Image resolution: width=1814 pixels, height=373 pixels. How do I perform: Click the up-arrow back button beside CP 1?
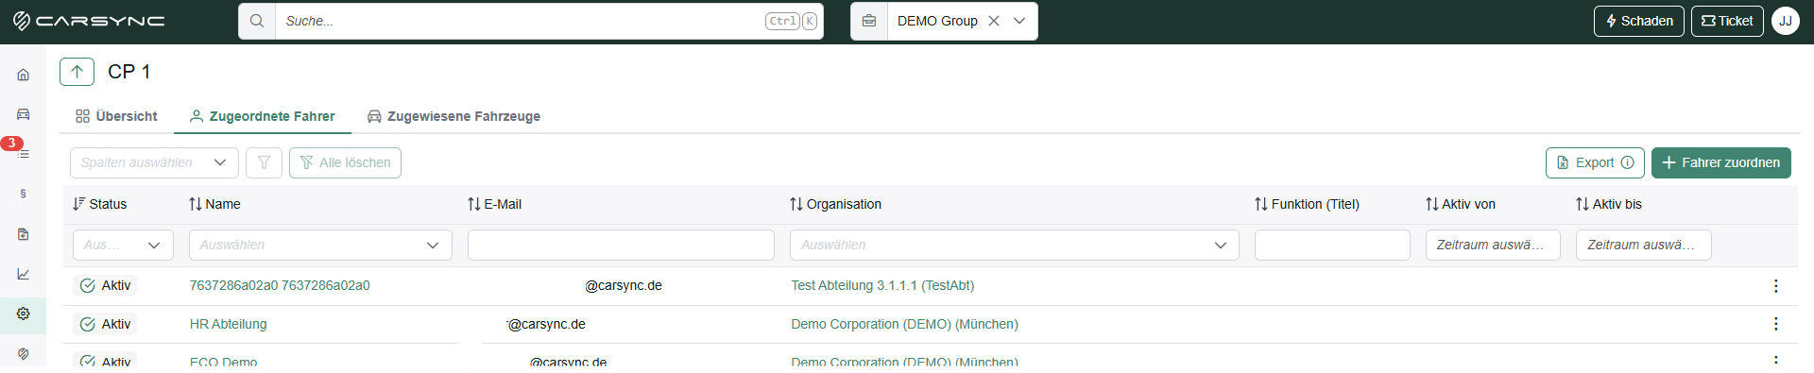(77, 72)
